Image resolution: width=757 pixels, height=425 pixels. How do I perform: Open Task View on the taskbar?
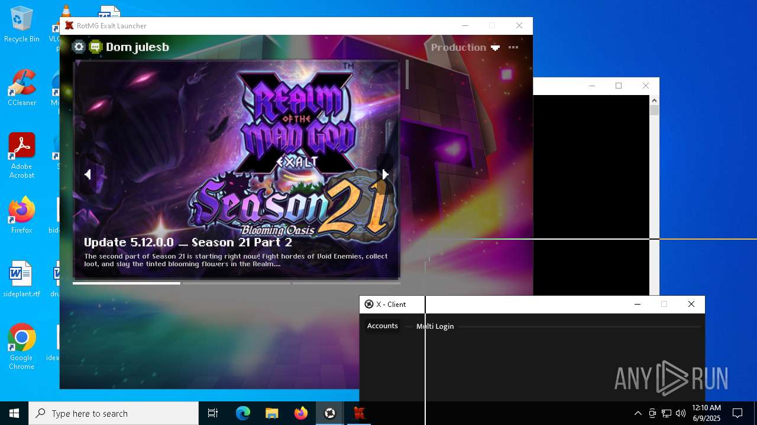[213, 413]
